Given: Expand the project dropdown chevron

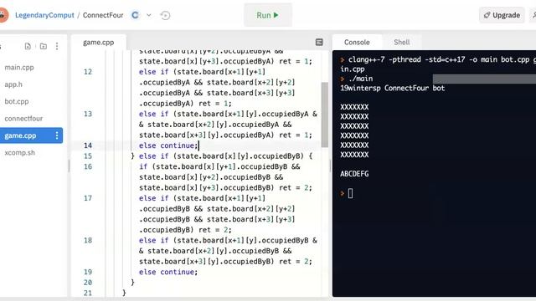Looking at the screenshot, I should tap(149, 15).
